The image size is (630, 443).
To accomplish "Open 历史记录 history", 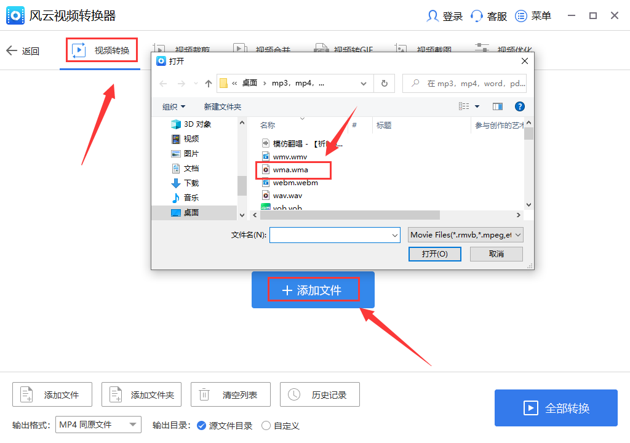I will point(320,394).
